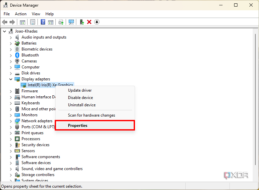Open the Help menu
The image size is (259, 190).
(49, 14)
